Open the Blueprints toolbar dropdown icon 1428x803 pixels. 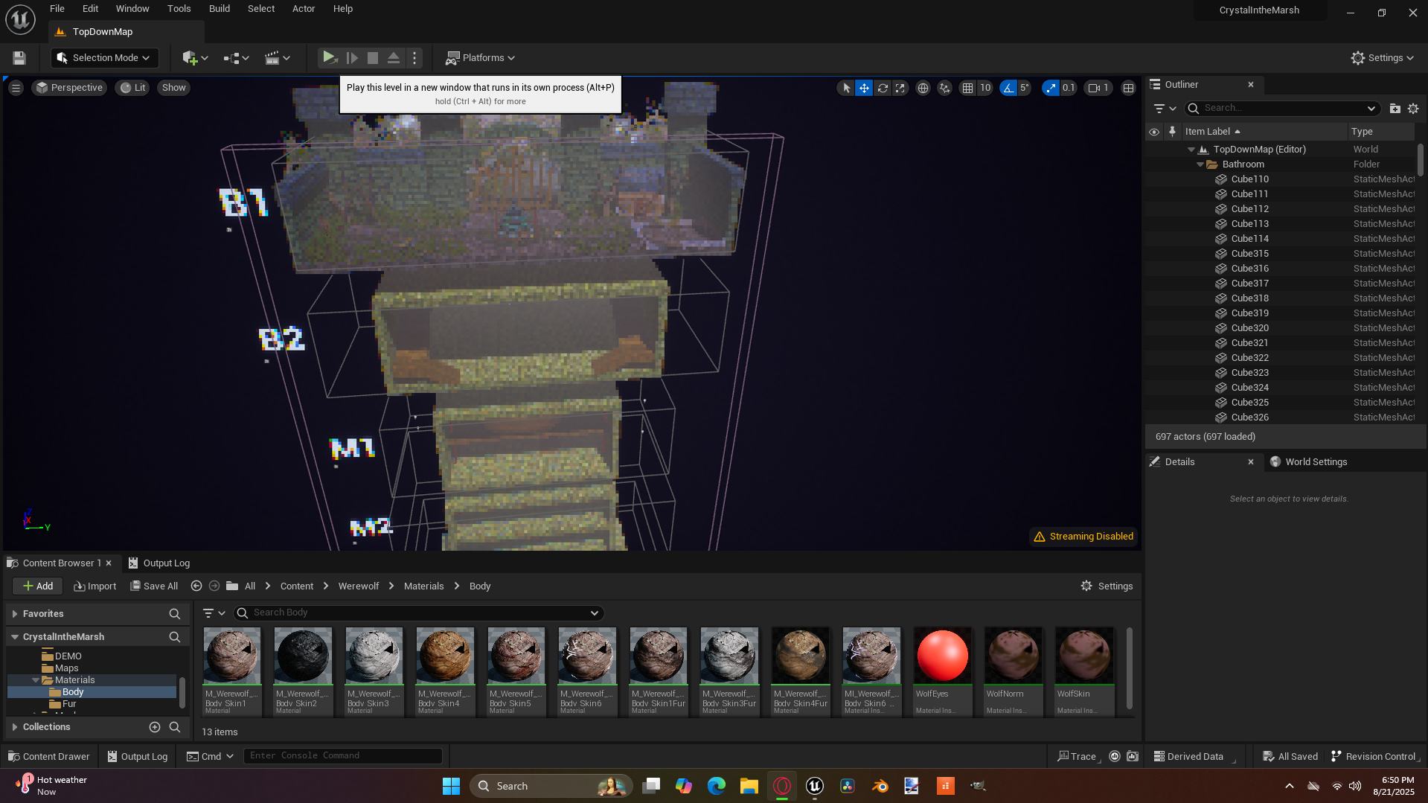(x=236, y=58)
